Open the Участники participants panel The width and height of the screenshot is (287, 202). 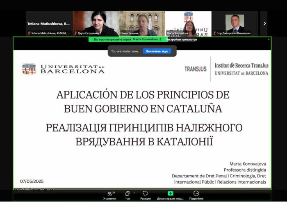coord(109,195)
